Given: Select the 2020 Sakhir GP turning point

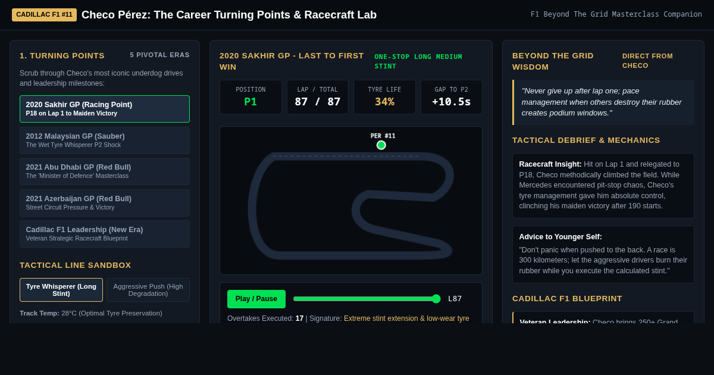Looking at the screenshot, I should click(105, 109).
